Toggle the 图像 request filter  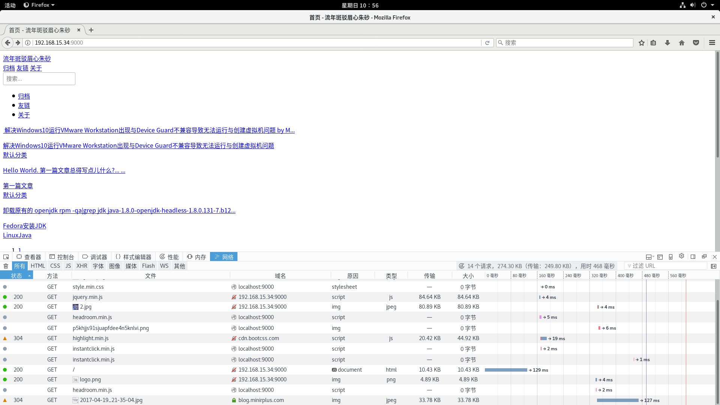tap(115, 266)
